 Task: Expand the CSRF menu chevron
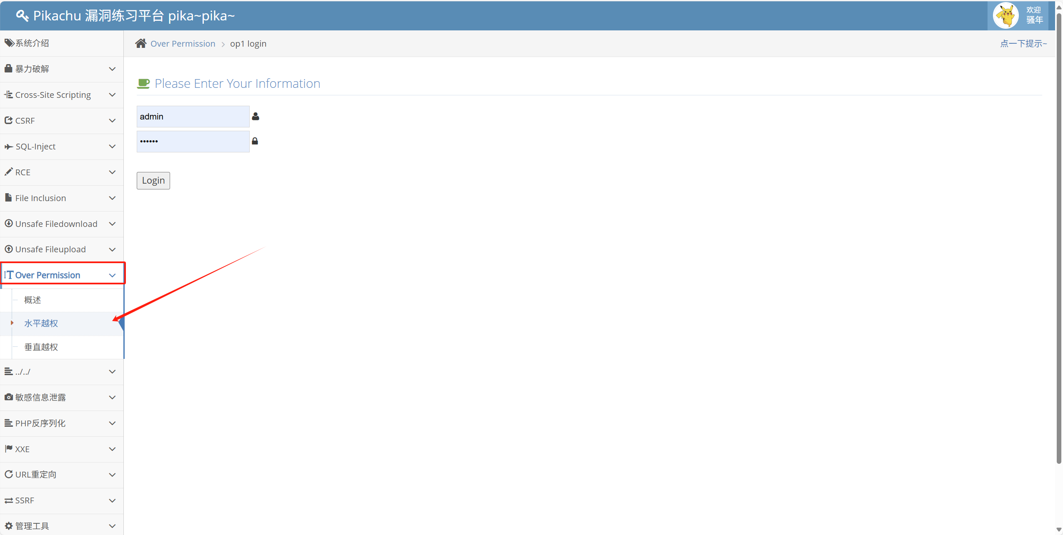(x=112, y=121)
